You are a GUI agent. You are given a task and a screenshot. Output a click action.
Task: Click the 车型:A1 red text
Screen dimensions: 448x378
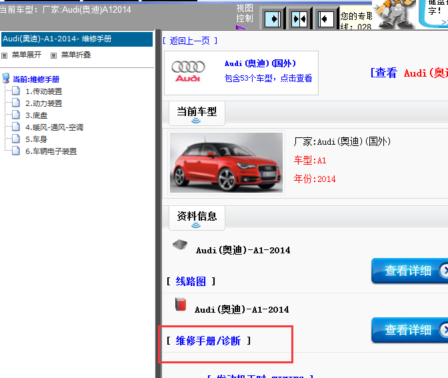tap(310, 160)
